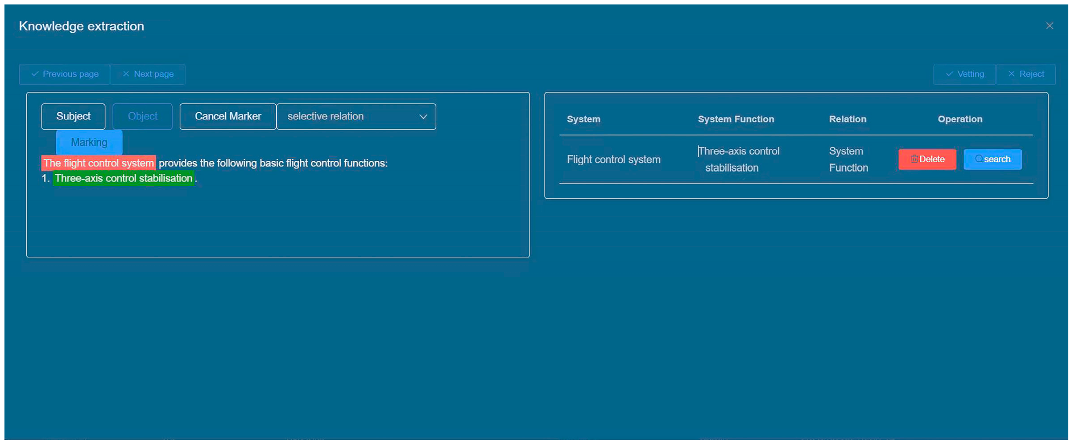
Task: Open the selective relation dropdown
Action: point(356,116)
